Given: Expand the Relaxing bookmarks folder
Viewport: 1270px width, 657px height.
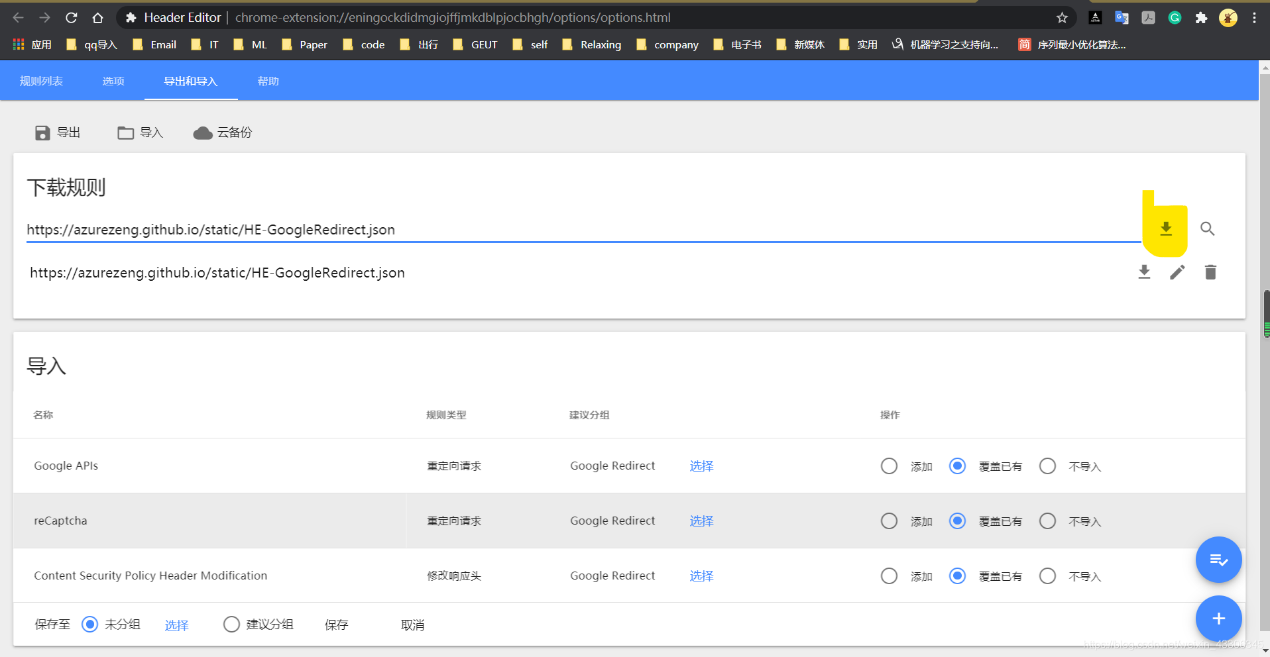Looking at the screenshot, I should pyautogui.click(x=600, y=44).
